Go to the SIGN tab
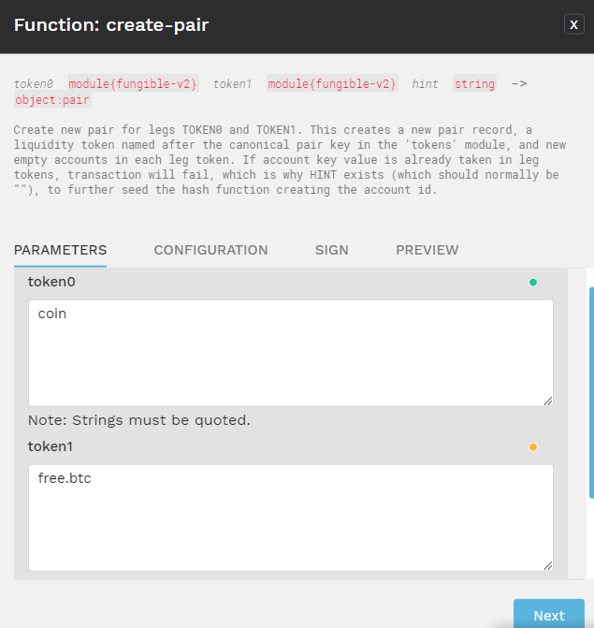This screenshot has height=628, width=594. point(331,250)
